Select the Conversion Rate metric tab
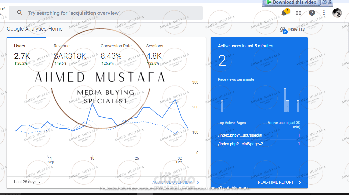 (x=116, y=55)
